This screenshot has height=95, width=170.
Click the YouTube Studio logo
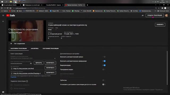pos(11,15)
